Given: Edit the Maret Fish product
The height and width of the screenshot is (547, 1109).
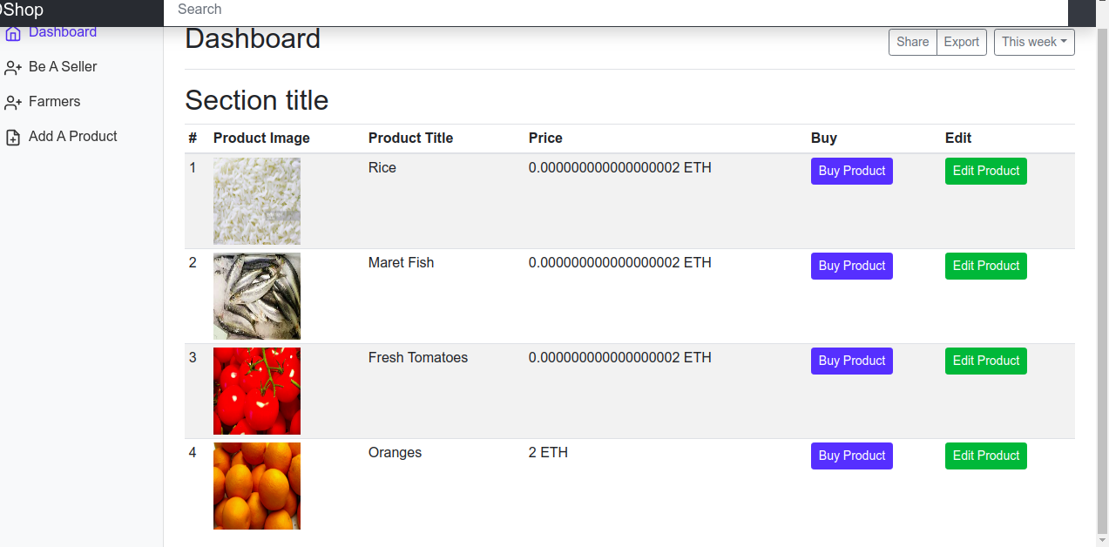Looking at the screenshot, I should coord(986,266).
